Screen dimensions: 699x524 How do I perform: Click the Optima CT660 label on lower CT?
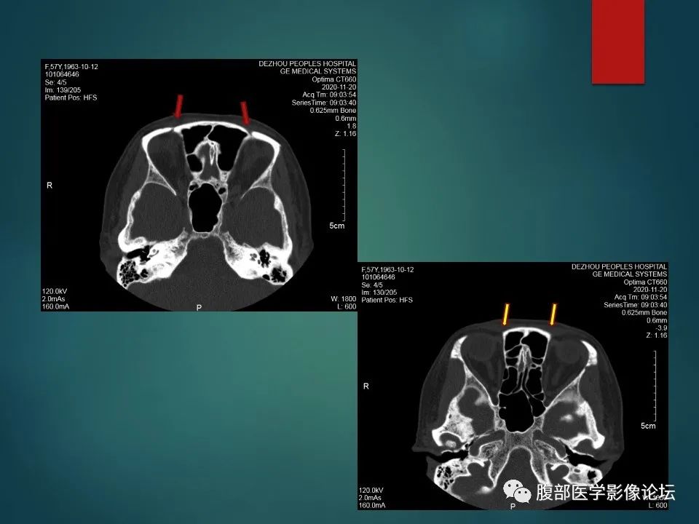click(645, 282)
